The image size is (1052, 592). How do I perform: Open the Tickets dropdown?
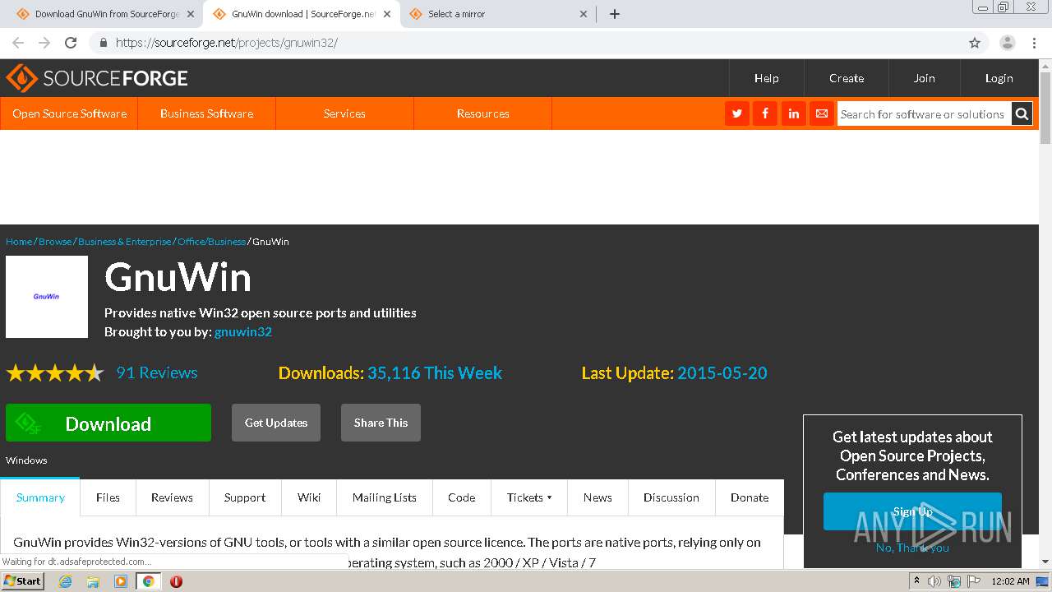[529, 497]
